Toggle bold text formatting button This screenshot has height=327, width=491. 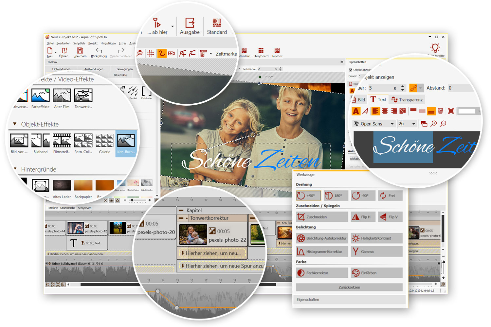(356, 111)
